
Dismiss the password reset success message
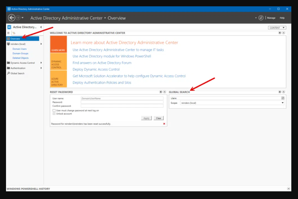click(x=164, y=124)
